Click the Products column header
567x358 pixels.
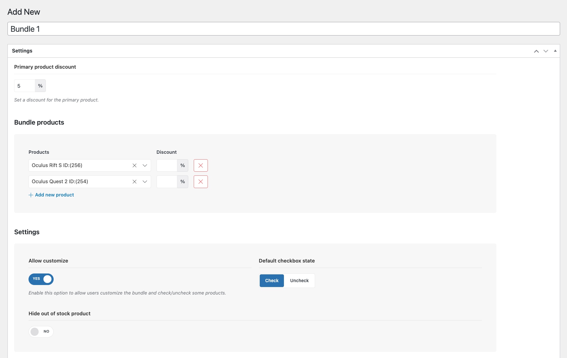pos(39,152)
